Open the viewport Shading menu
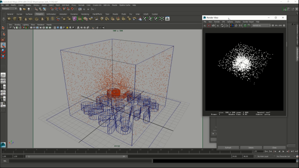This screenshot has height=168, width=299. [x=17, y=25]
